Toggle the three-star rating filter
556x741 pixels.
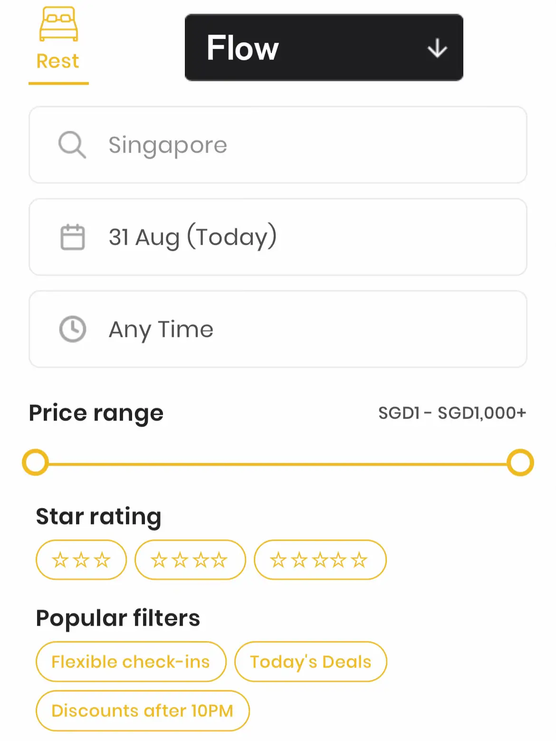tap(81, 560)
